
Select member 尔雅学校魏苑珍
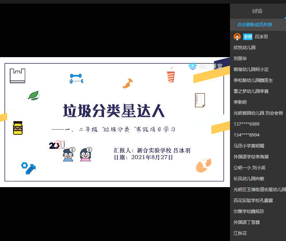(249, 212)
